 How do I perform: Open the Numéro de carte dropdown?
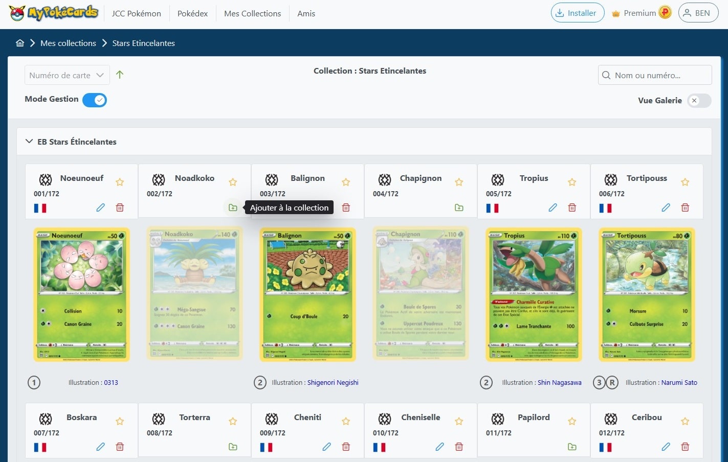point(67,75)
